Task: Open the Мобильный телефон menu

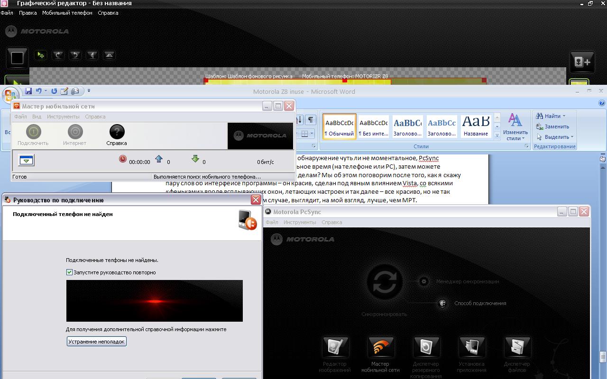Action: (67, 13)
